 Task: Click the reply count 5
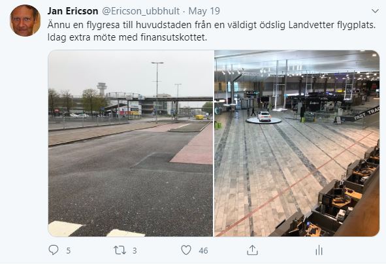(69, 251)
